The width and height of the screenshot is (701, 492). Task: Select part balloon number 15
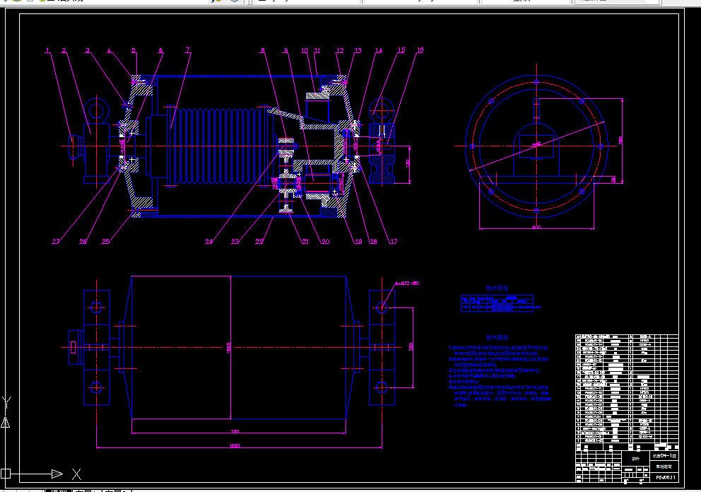pos(401,50)
